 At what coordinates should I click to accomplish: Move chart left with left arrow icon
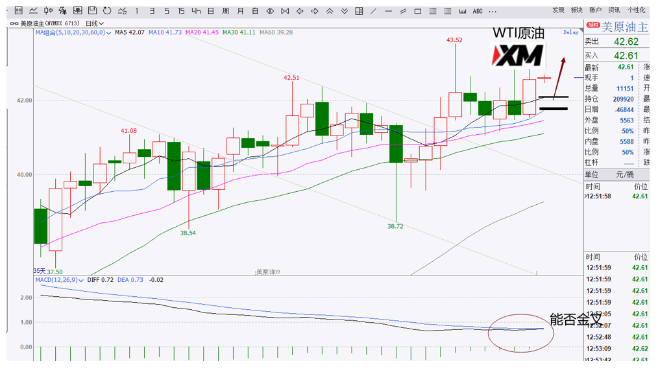point(300,11)
